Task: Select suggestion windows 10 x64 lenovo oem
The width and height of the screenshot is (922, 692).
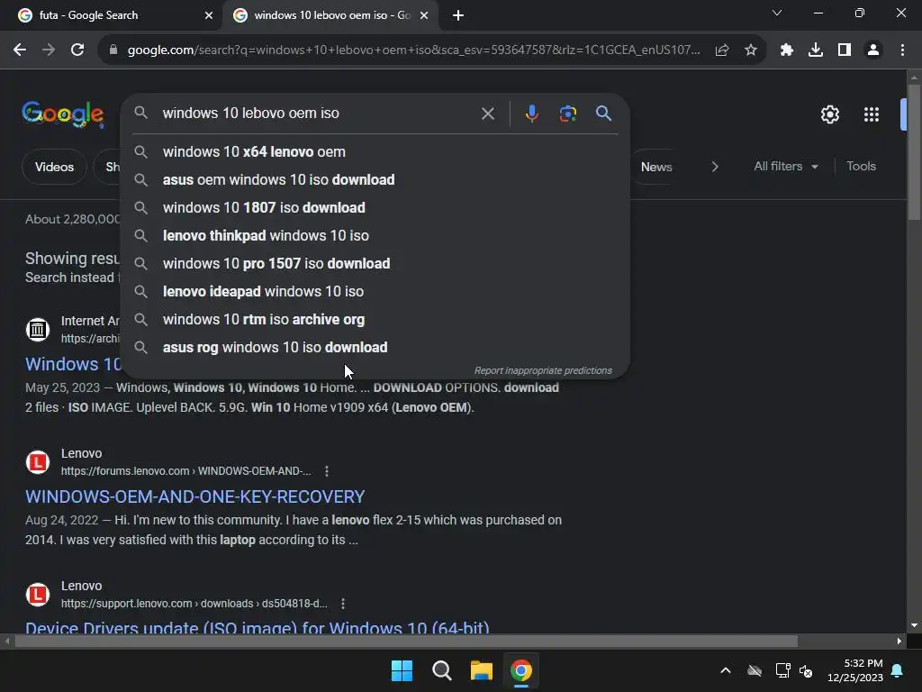Action: click(x=375, y=151)
